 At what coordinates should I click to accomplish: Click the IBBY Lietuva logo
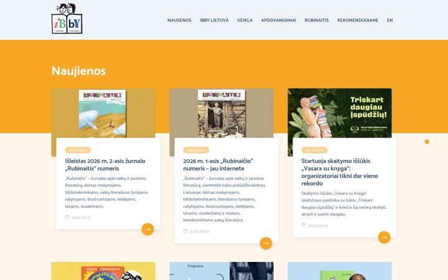(x=67, y=19)
